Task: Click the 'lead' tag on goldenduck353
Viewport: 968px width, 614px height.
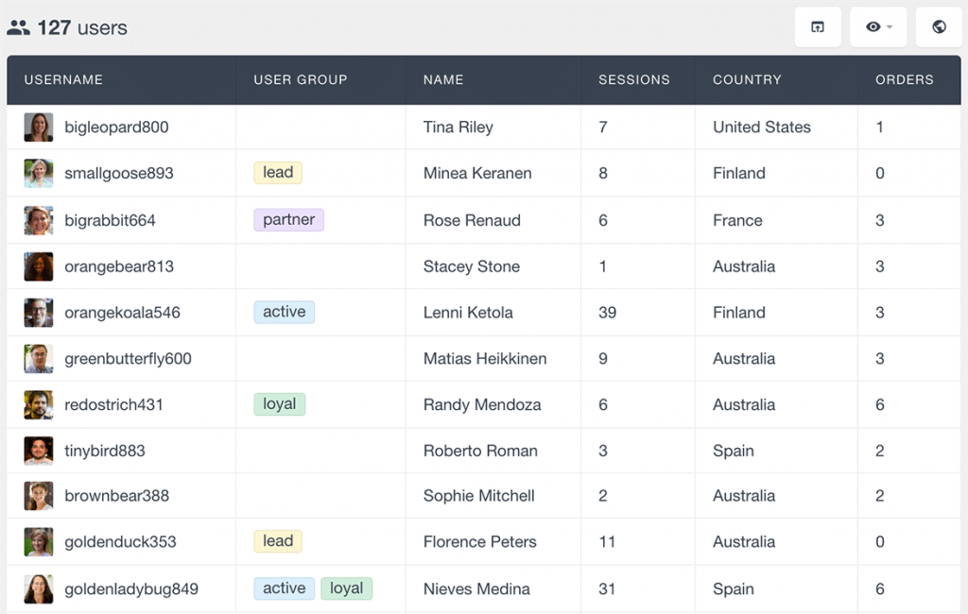Action: click(277, 541)
